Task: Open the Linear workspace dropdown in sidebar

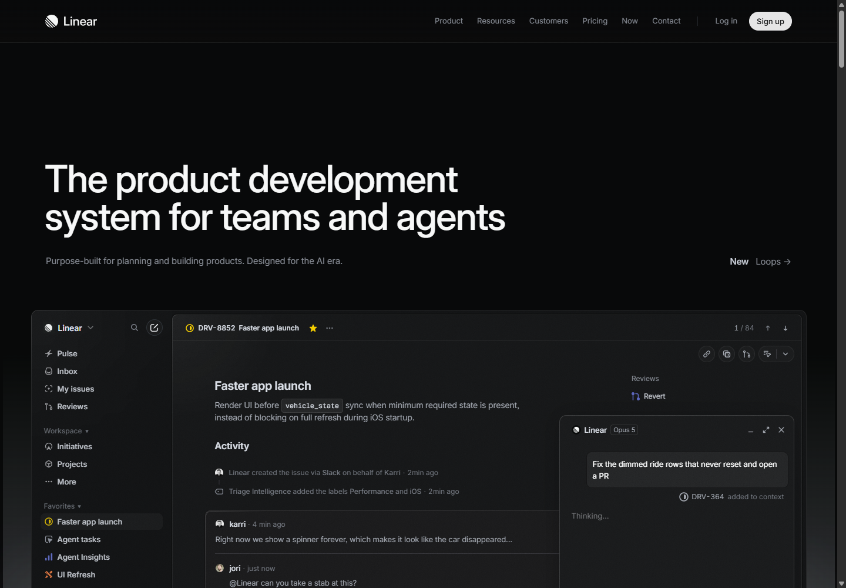Action: pyautogui.click(x=69, y=328)
